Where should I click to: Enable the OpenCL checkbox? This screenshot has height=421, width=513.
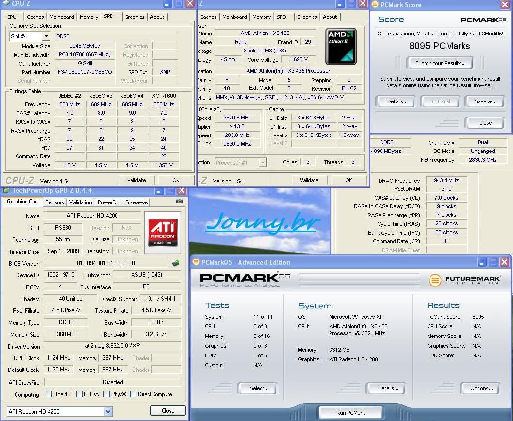click(49, 394)
